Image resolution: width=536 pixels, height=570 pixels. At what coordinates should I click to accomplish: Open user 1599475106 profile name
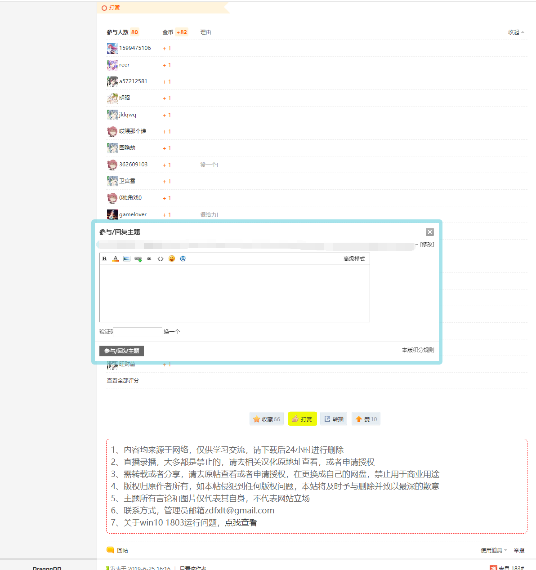[135, 48]
